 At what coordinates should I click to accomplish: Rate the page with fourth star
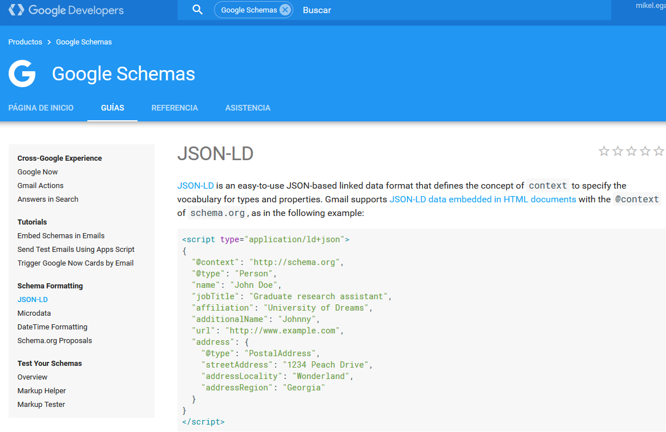click(645, 151)
